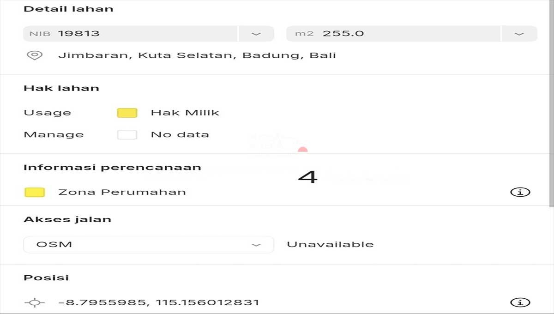
Task: Click the Hak Milik label
Action: pyautogui.click(x=185, y=113)
